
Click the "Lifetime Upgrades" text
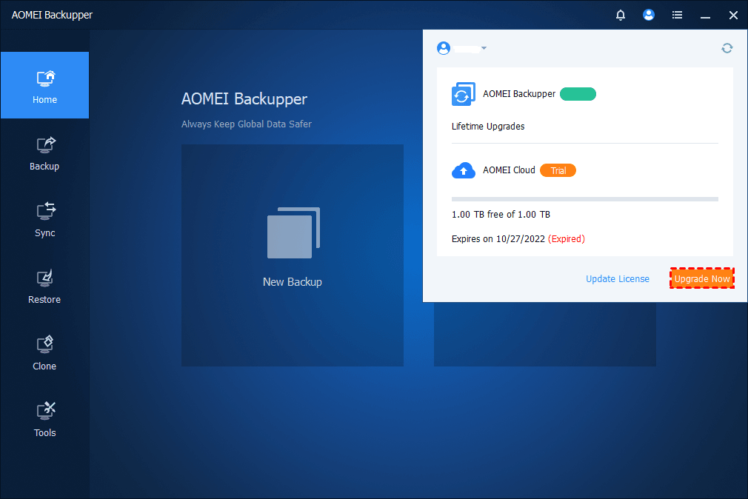tap(488, 127)
